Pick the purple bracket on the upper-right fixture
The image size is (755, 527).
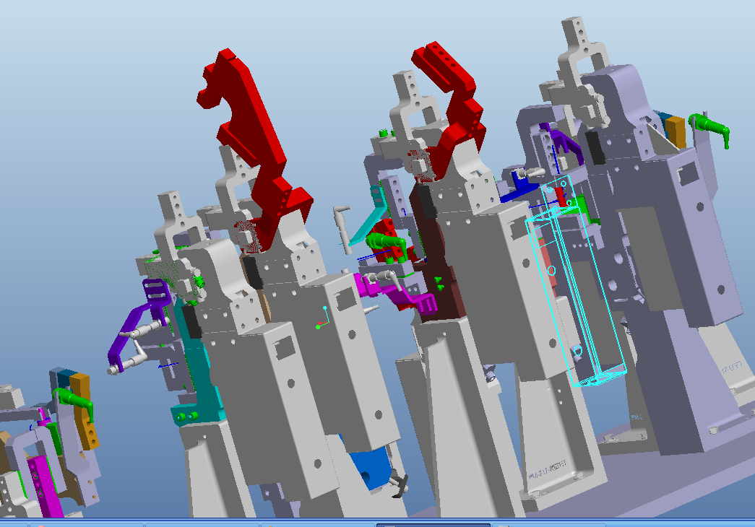coord(561,141)
